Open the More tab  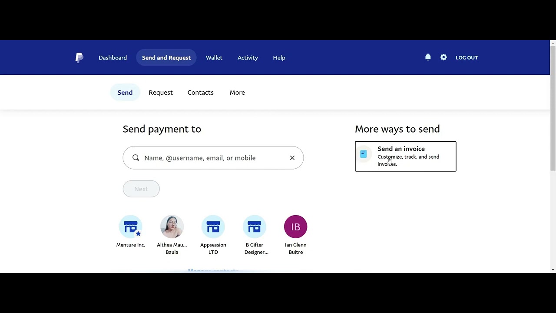coord(237,92)
